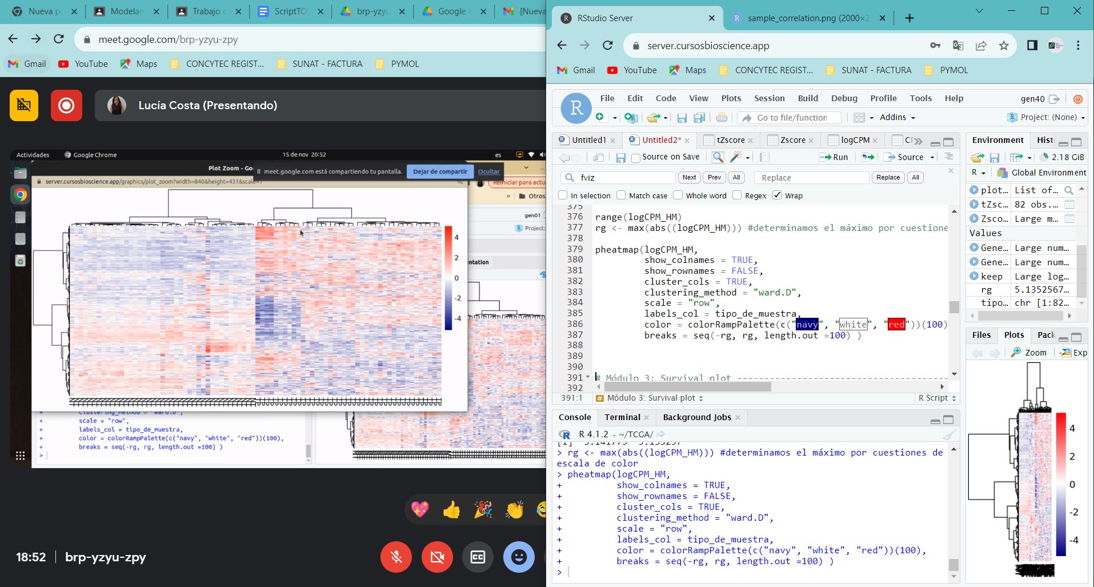Viewport: 1094px width, 587px height.
Task: Switch to the Terminal tab
Action: [x=622, y=417]
